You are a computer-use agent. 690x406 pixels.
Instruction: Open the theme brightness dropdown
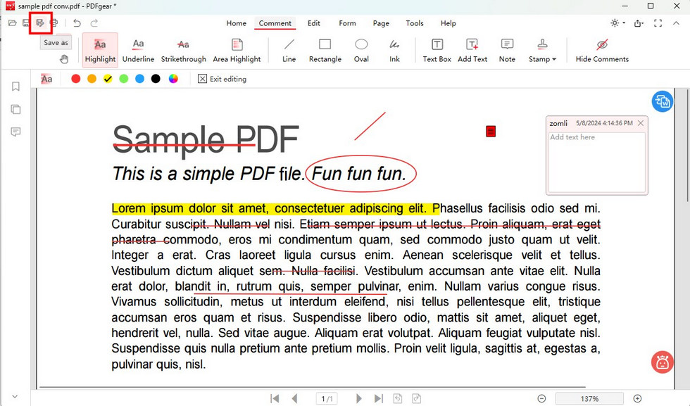[x=615, y=23]
